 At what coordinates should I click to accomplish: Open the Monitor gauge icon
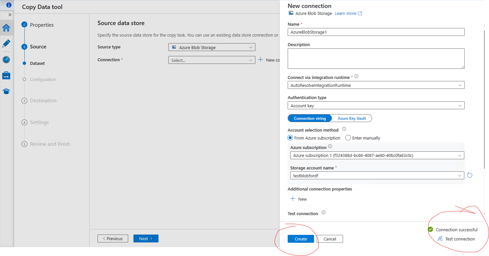[6, 60]
